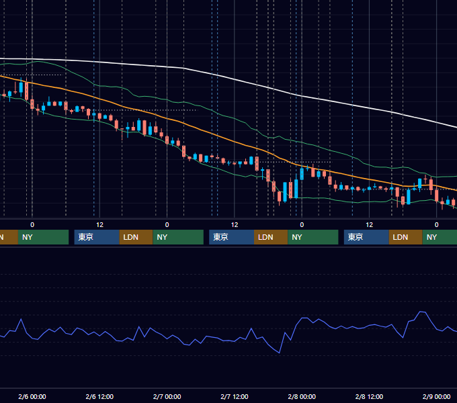Click the upper green Bollinger band line
This screenshot has height=403, width=457.
pyautogui.click(x=233, y=118)
